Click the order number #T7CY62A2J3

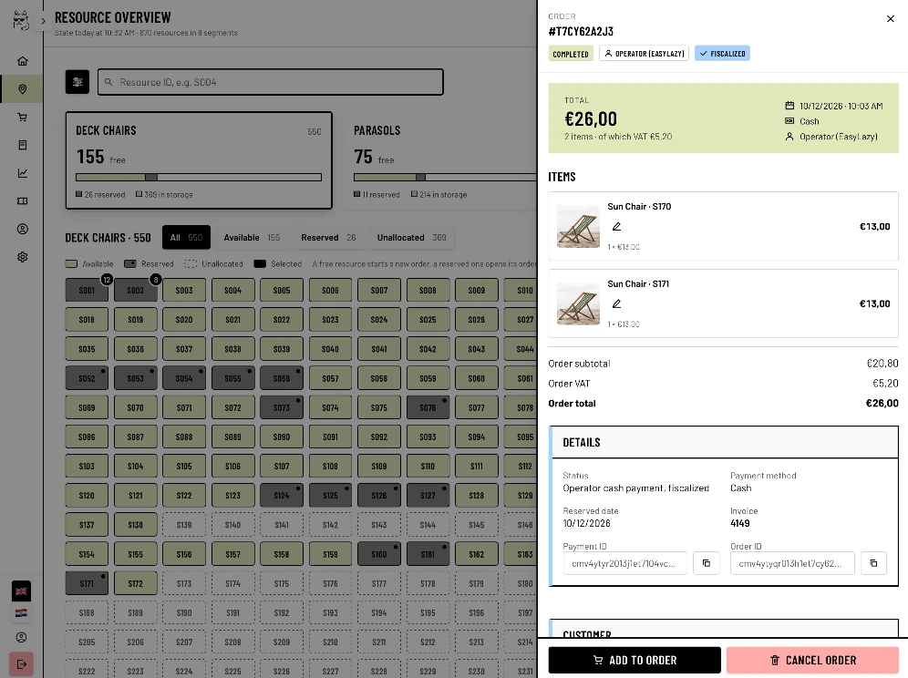point(581,31)
